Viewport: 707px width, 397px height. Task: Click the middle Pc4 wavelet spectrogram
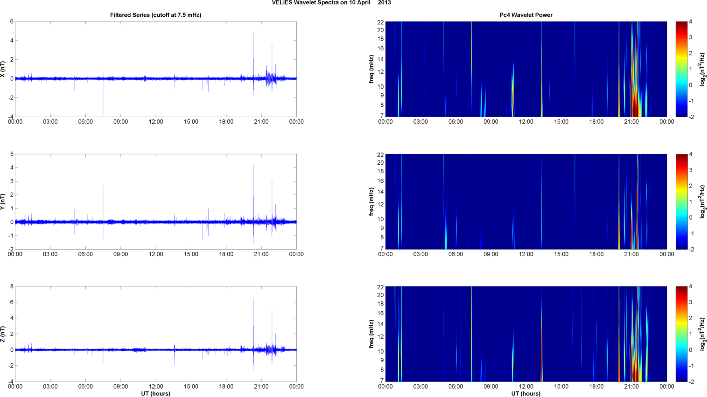(526, 202)
